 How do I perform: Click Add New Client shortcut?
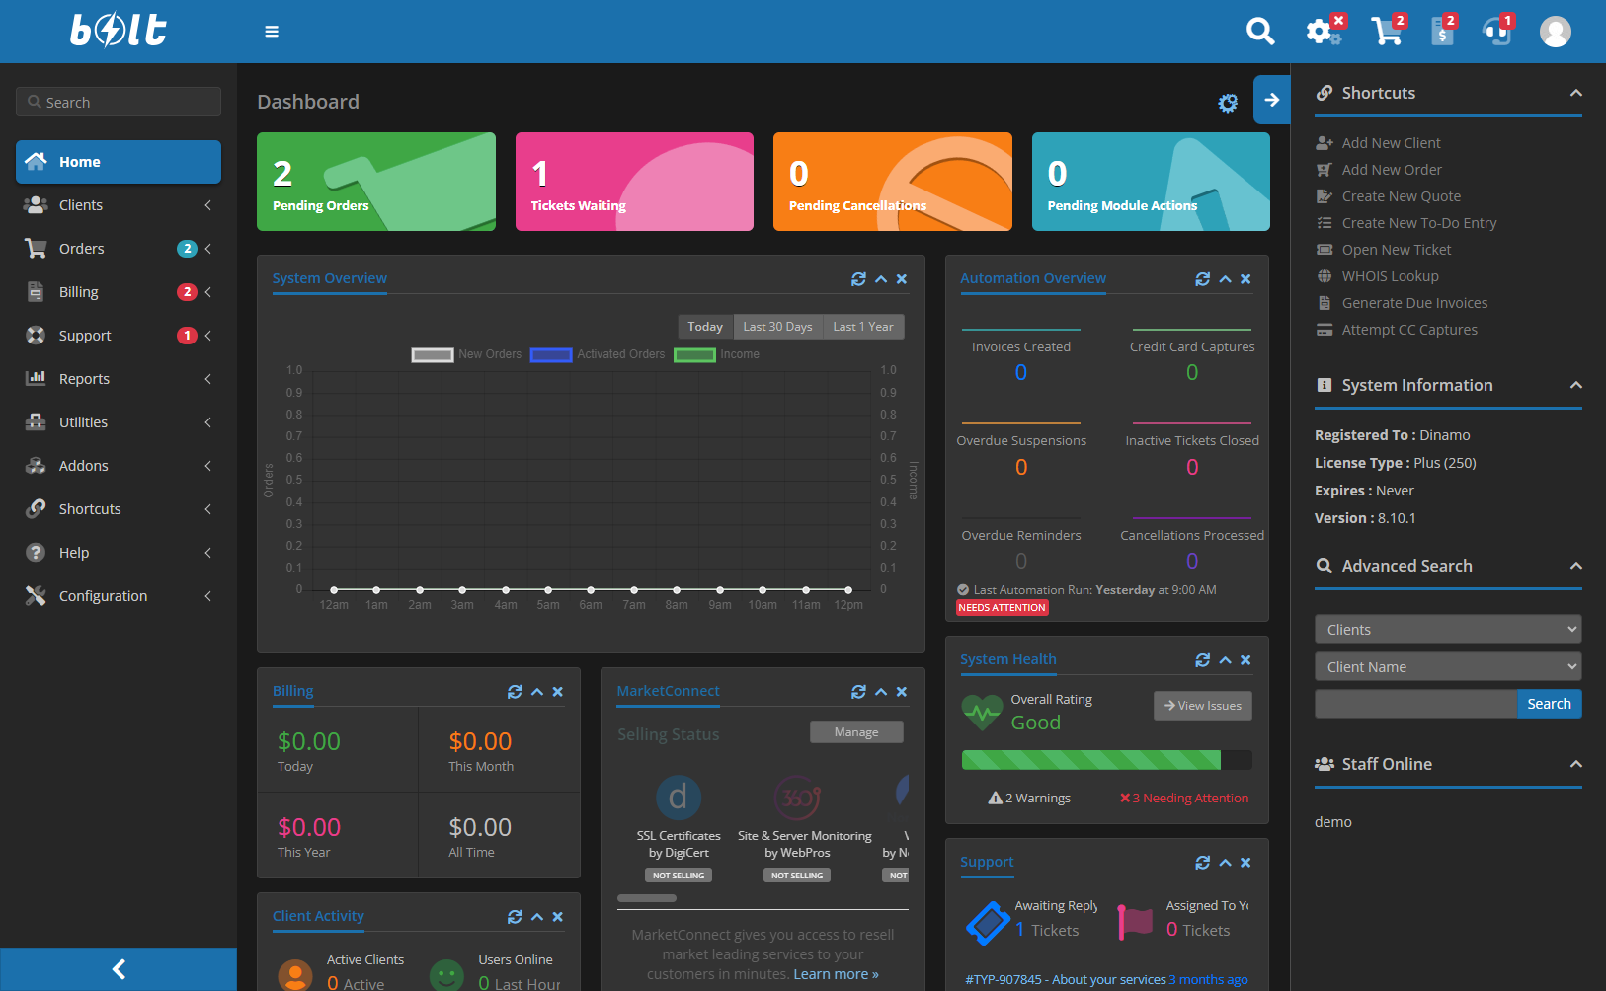pyautogui.click(x=1391, y=143)
